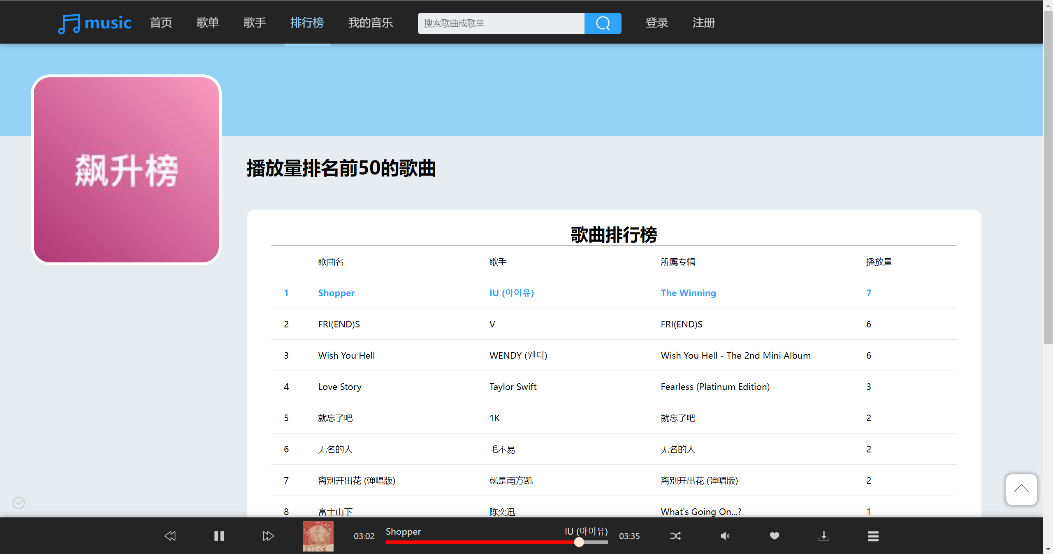Image resolution: width=1053 pixels, height=554 pixels.
Task: Select the 富士山下 song name
Action: click(x=335, y=512)
